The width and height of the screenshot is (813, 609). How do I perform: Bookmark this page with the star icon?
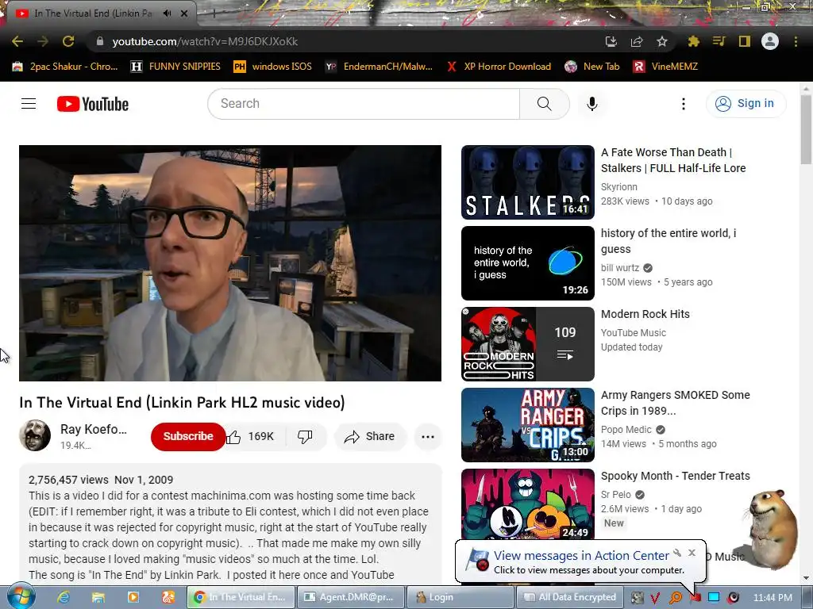click(x=662, y=41)
